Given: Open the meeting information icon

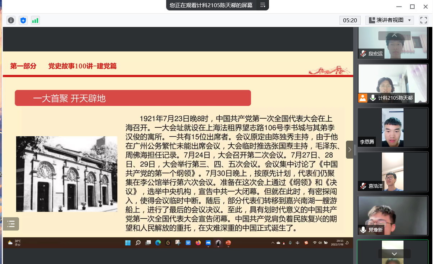Looking at the screenshot, I should (11, 21).
